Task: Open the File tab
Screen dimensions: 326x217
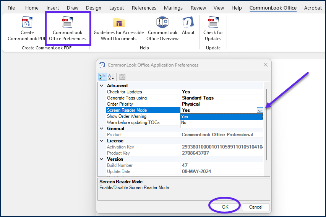Action: 11,8
